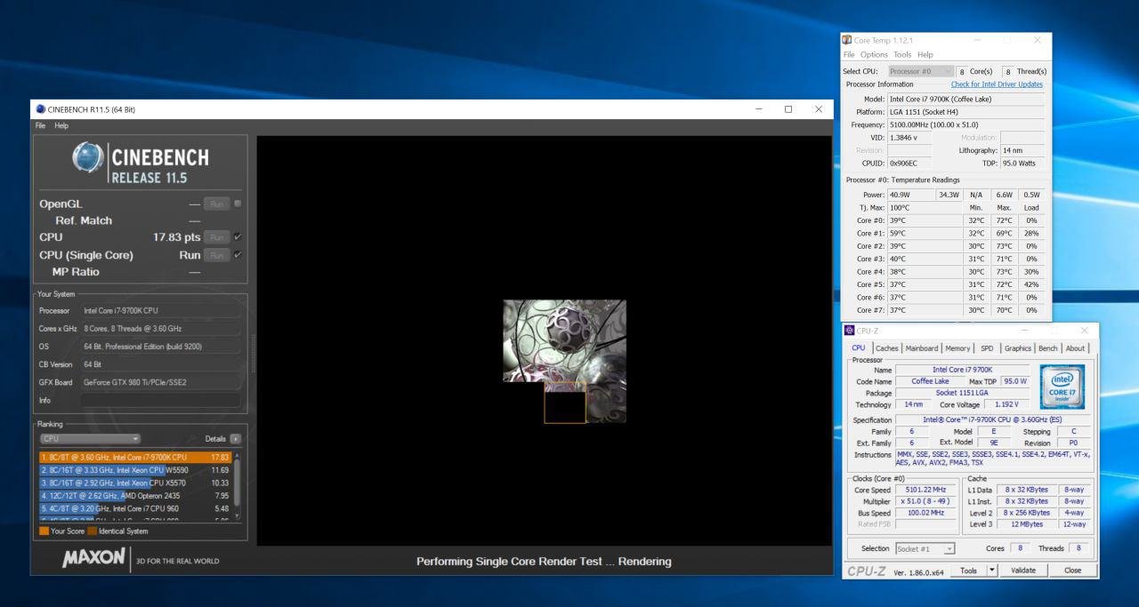Open the Select CPU Processor #0 dropdown
This screenshot has width=1139, height=607.
(920, 71)
